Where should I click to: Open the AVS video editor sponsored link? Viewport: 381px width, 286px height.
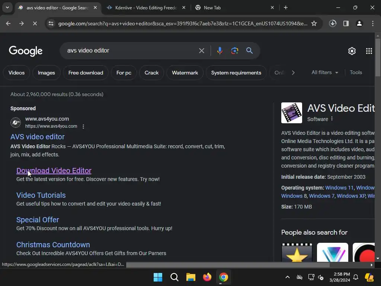(x=38, y=137)
